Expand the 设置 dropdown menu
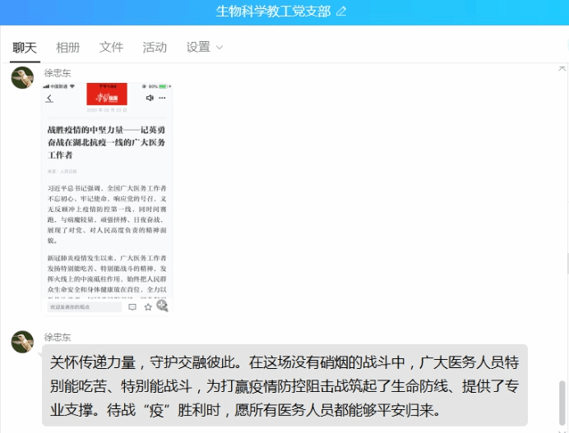Image resolution: width=569 pixels, height=433 pixels. point(204,48)
